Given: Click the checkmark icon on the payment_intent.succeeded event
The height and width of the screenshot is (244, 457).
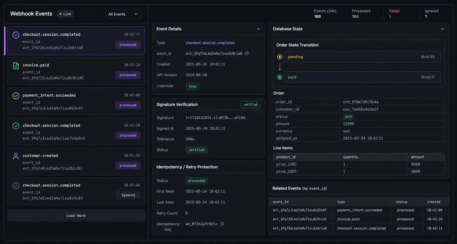Looking at the screenshot, I should [16, 96].
